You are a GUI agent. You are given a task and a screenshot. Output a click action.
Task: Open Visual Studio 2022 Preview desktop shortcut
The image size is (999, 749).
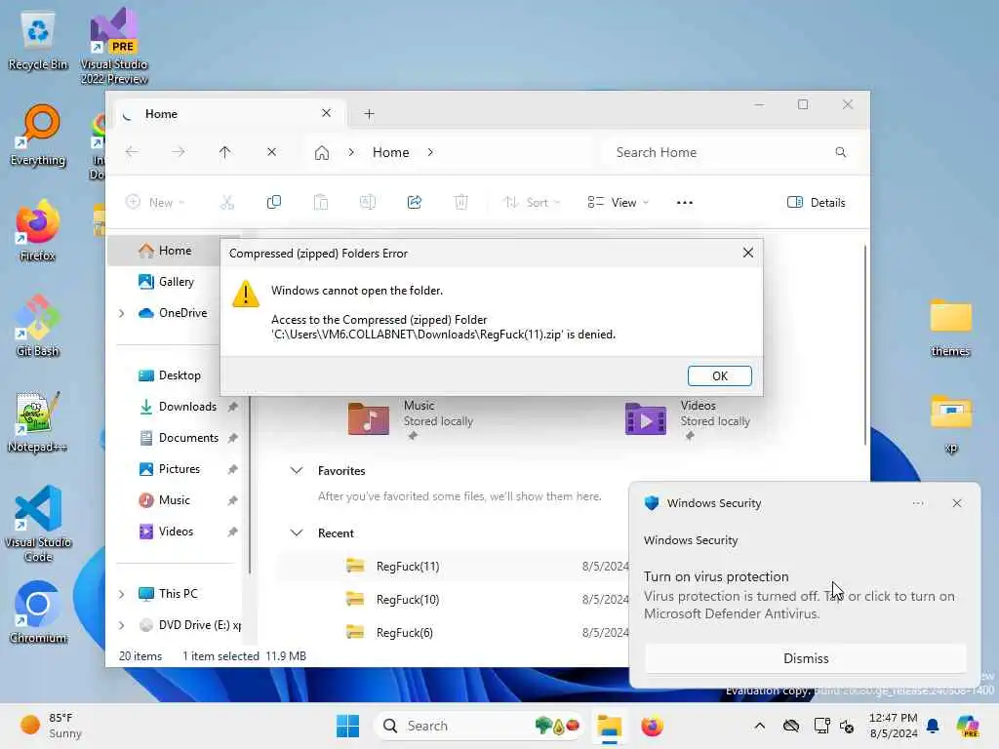coord(114,45)
